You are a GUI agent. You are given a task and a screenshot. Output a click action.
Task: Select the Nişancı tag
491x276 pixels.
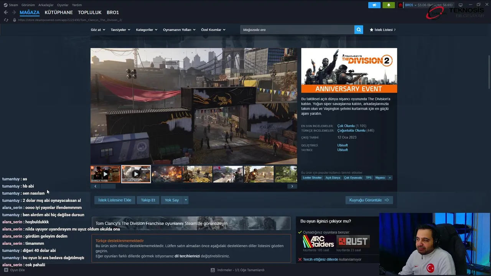(380, 178)
